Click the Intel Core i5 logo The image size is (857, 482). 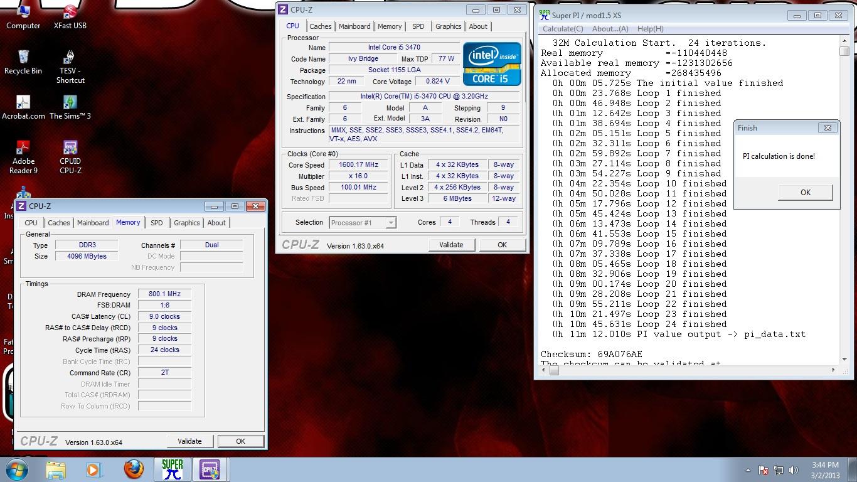coord(492,64)
